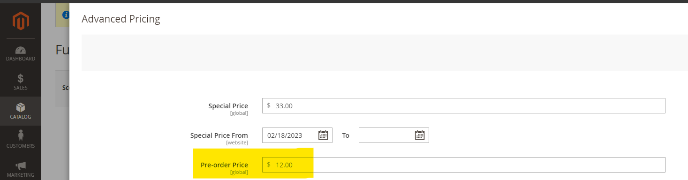Open Sales menu with dollar icon
The height and width of the screenshot is (180, 688).
(21, 82)
